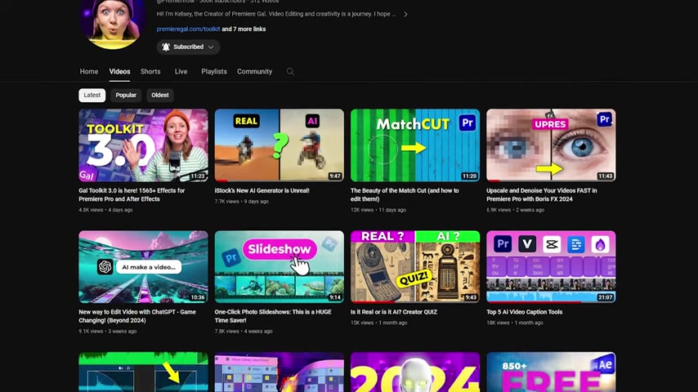698x392 pixels.
Task: Open the UPRES eye video thumbnail
Action: point(551,145)
